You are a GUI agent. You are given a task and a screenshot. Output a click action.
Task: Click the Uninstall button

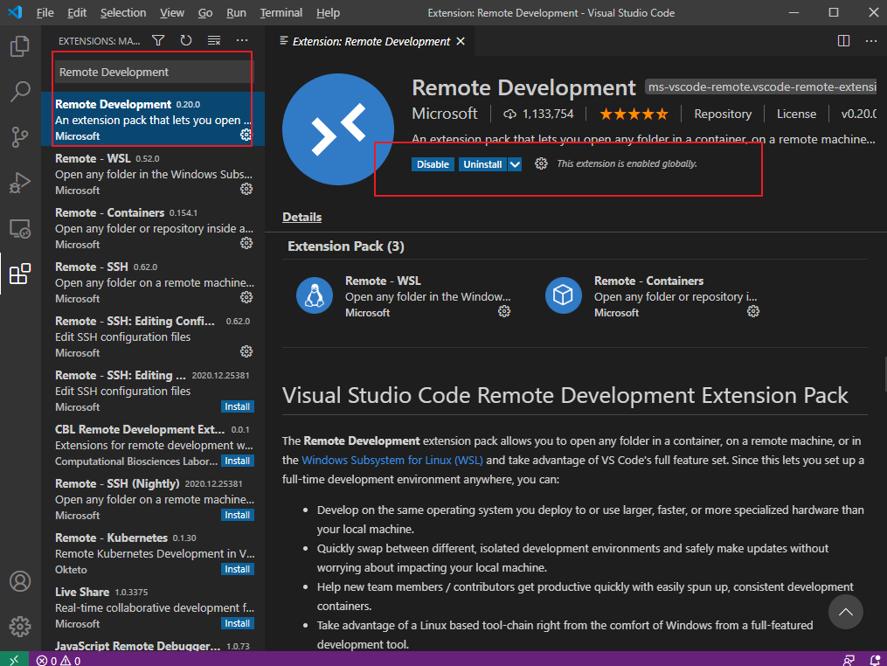482,164
